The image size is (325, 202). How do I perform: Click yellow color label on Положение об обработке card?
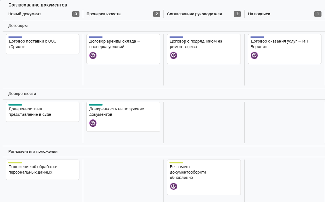click(15, 163)
